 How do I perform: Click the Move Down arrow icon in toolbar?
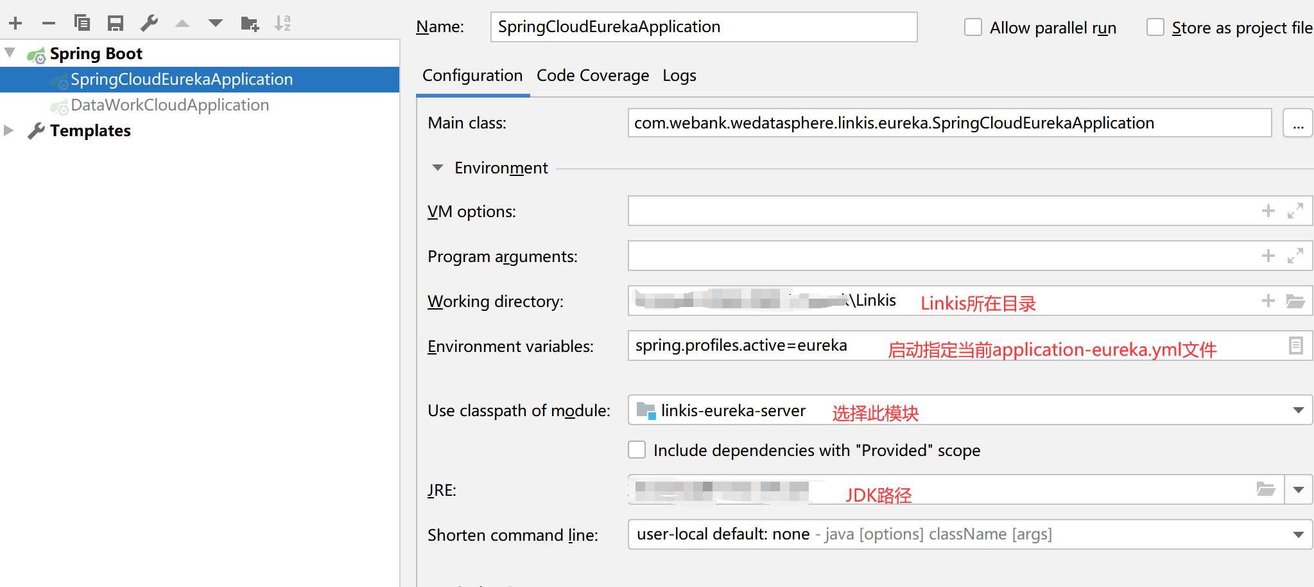click(216, 24)
